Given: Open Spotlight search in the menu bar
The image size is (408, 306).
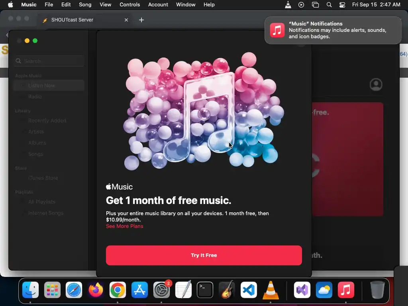Looking at the screenshot, I should [x=329, y=5].
